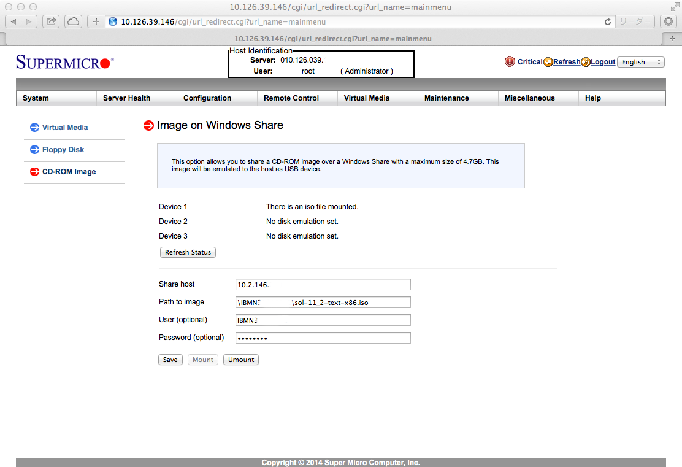Click the browser share icon

click(51, 21)
